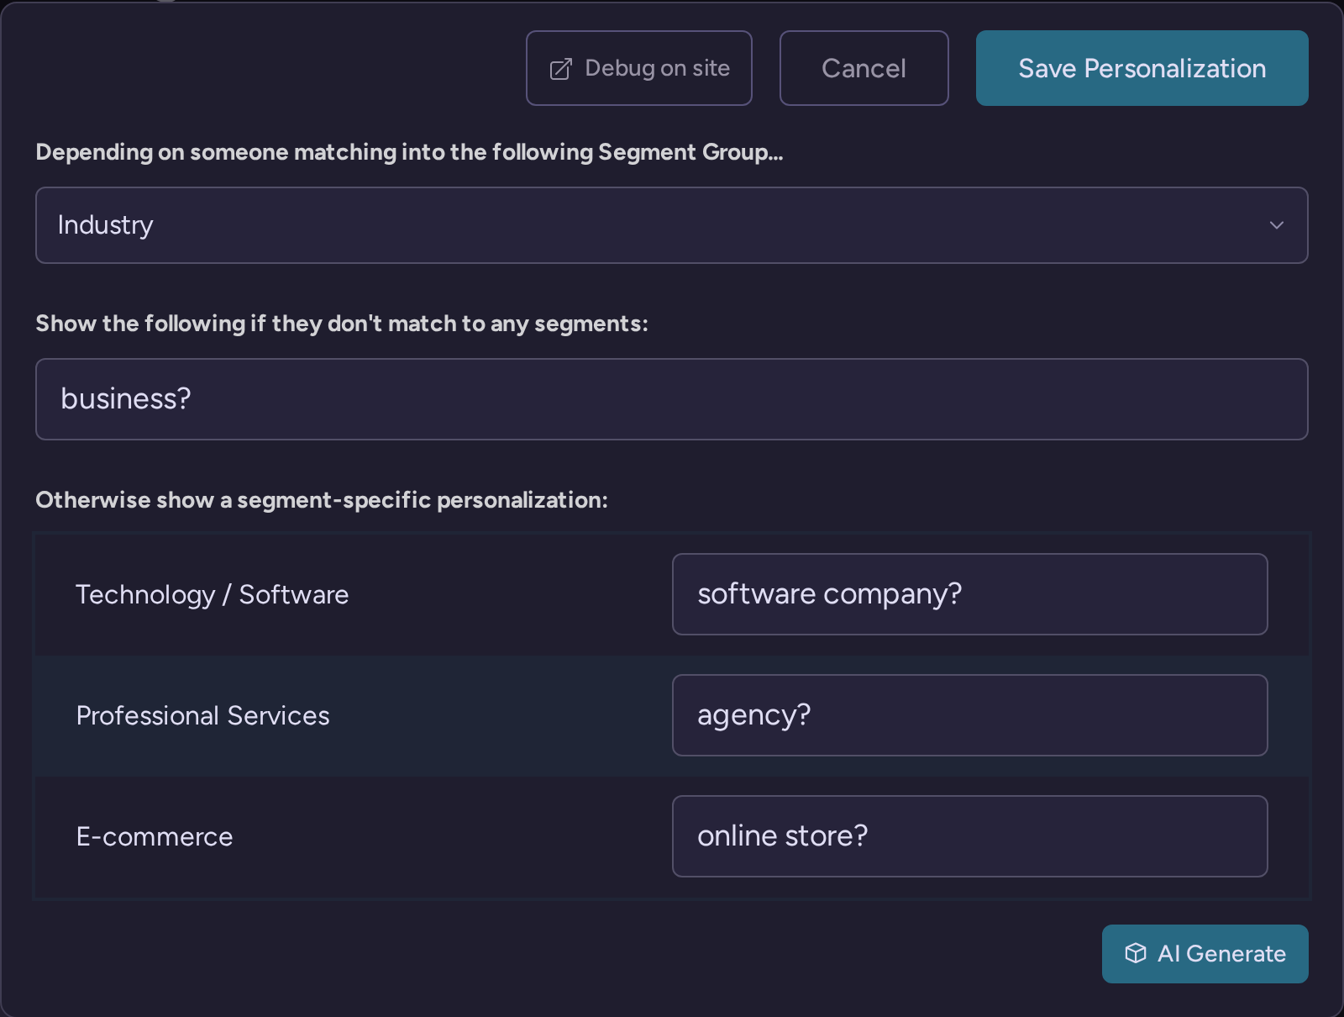Click "Otherwise show a segment-specific personalization" heading
Screen dimensions: 1344x1017
pyautogui.click(x=322, y=500)
